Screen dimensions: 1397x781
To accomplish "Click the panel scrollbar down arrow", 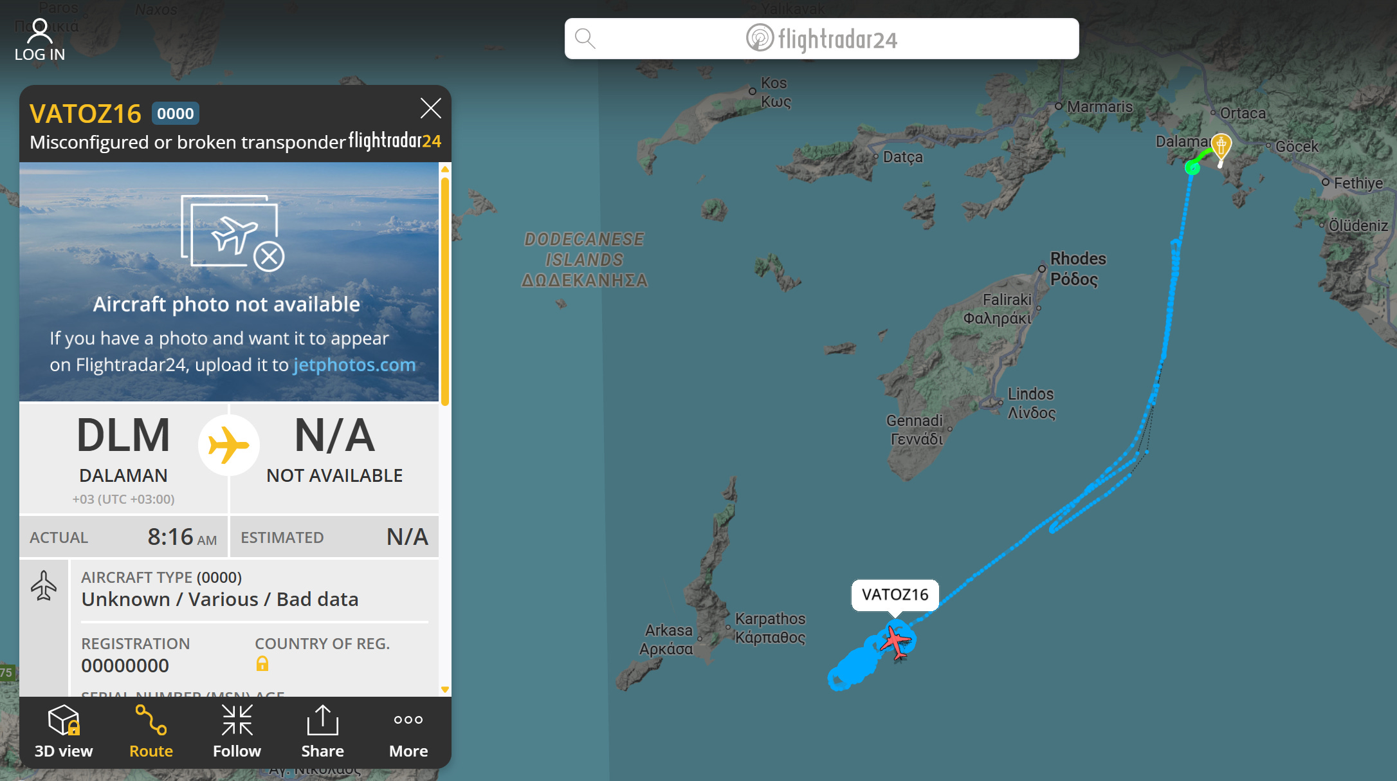I will coord(444,690).
